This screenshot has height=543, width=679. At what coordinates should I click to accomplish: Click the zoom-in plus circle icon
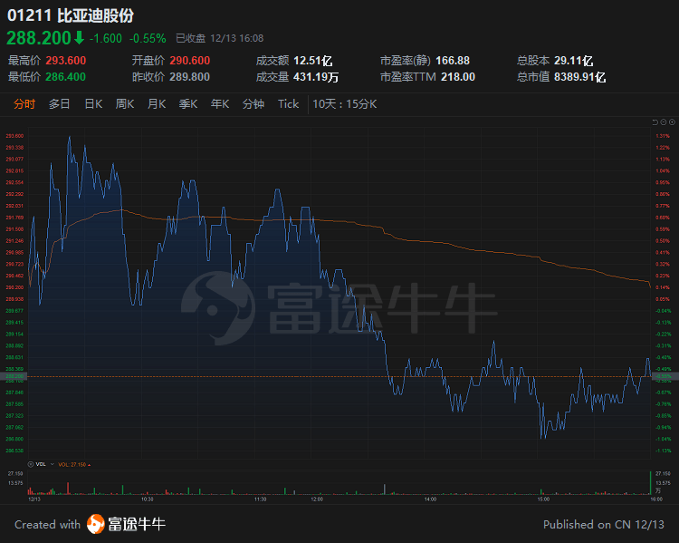tap(672, 122)
